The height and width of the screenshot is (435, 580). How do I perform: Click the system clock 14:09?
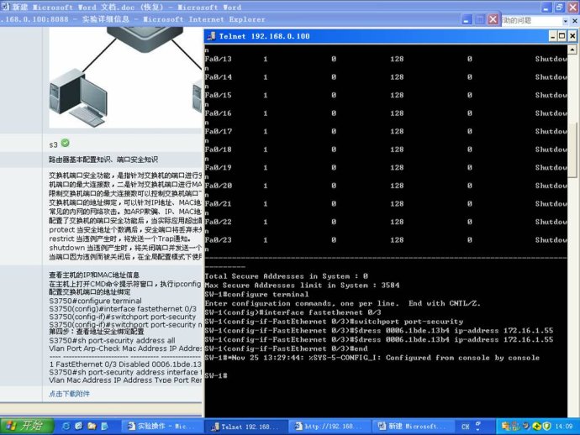(x=564, y=427)
